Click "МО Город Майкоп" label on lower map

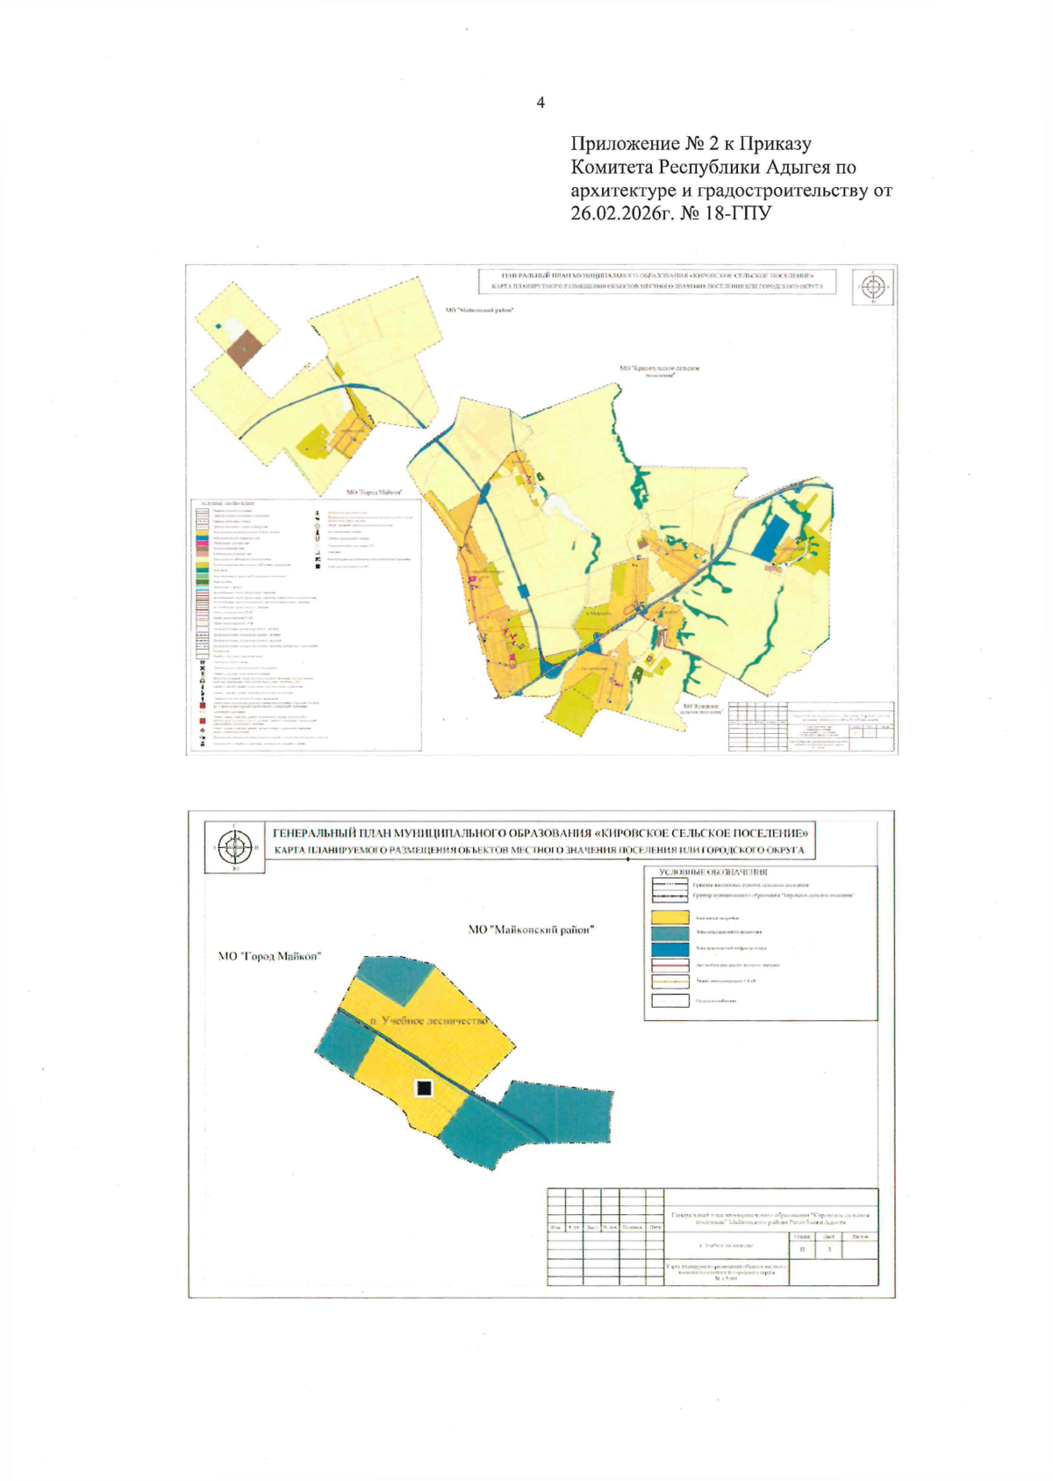(x=269, y=956)
